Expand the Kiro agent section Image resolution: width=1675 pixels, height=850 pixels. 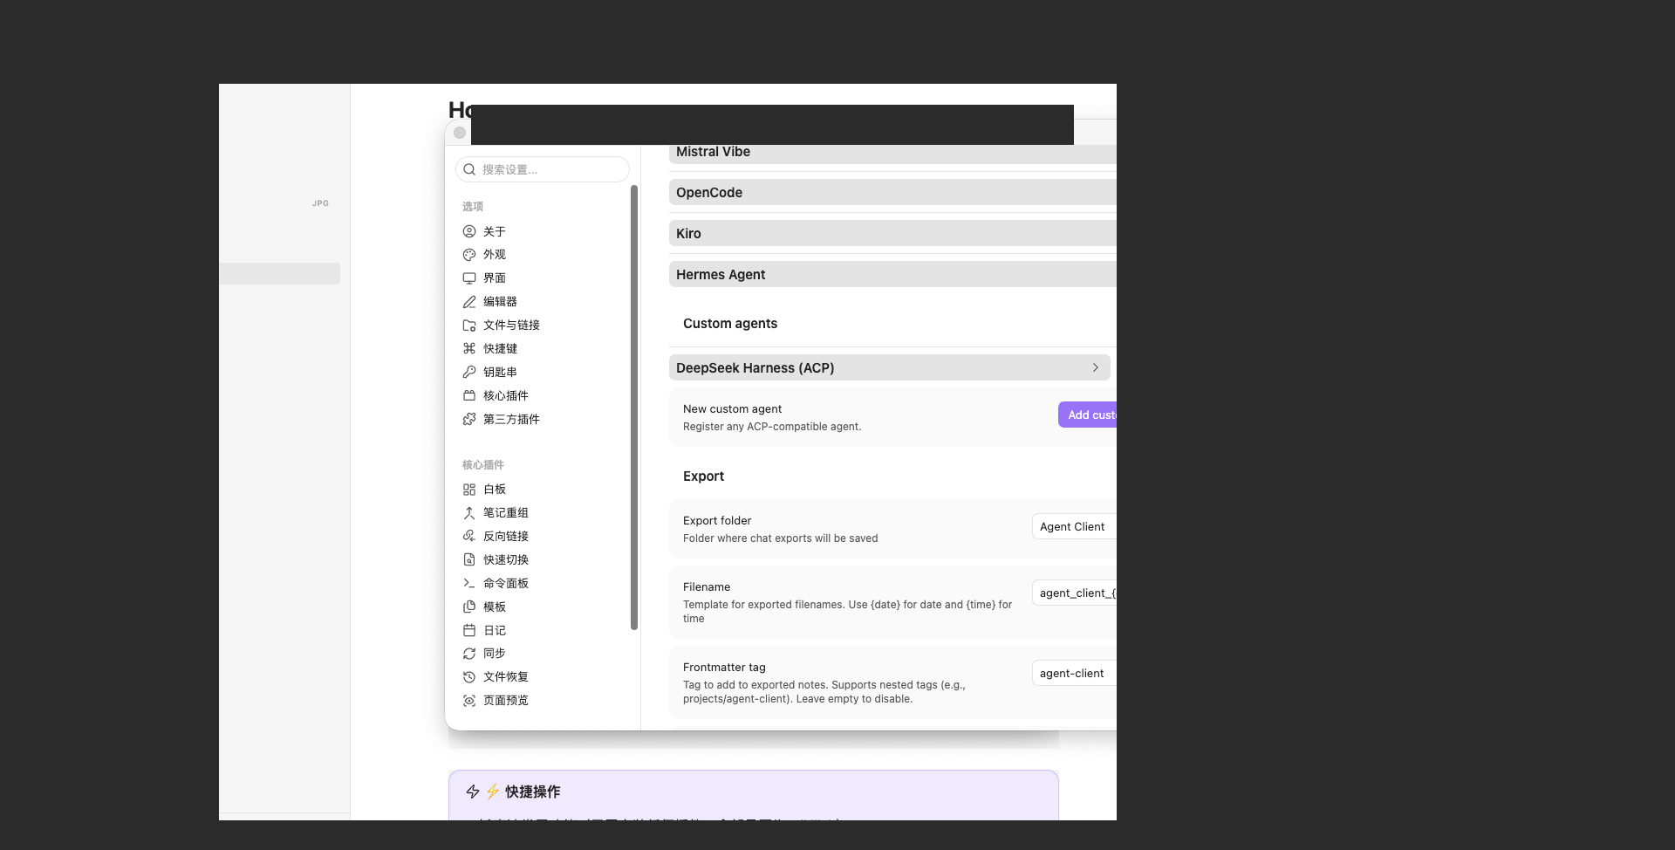point(892,234)
